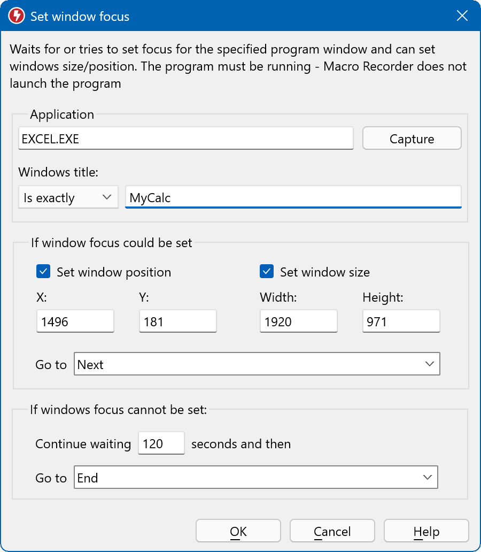This screenshot has width=481, height=552.
Task: Open the 'Is exactly' title match dropdown
Action: (67, 197)
